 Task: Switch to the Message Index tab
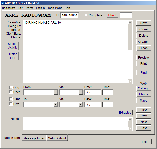[34, 138]
